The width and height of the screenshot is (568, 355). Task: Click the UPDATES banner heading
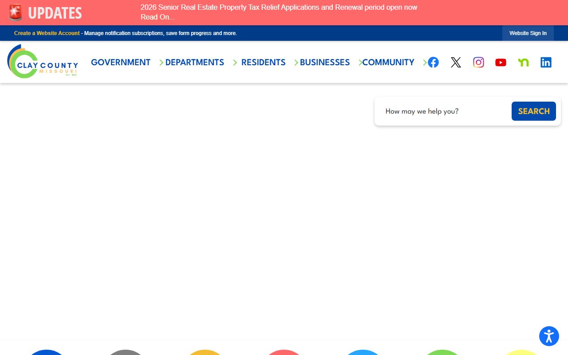(x=55, y=13)
